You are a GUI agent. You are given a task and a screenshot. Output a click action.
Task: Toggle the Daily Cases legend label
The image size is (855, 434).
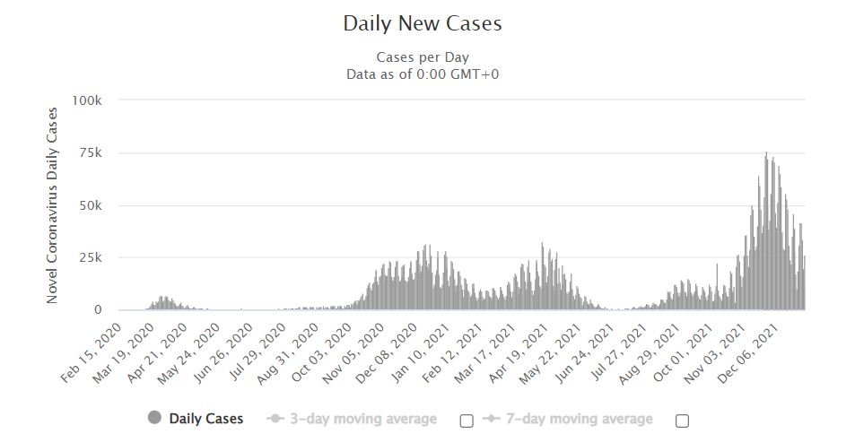click(x=206, y=419)
